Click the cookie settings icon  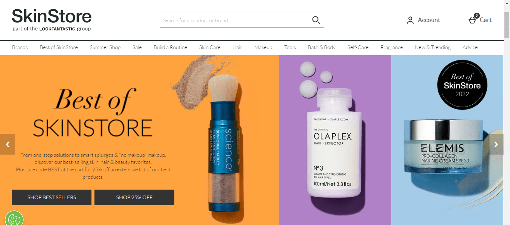pos(14,219)
